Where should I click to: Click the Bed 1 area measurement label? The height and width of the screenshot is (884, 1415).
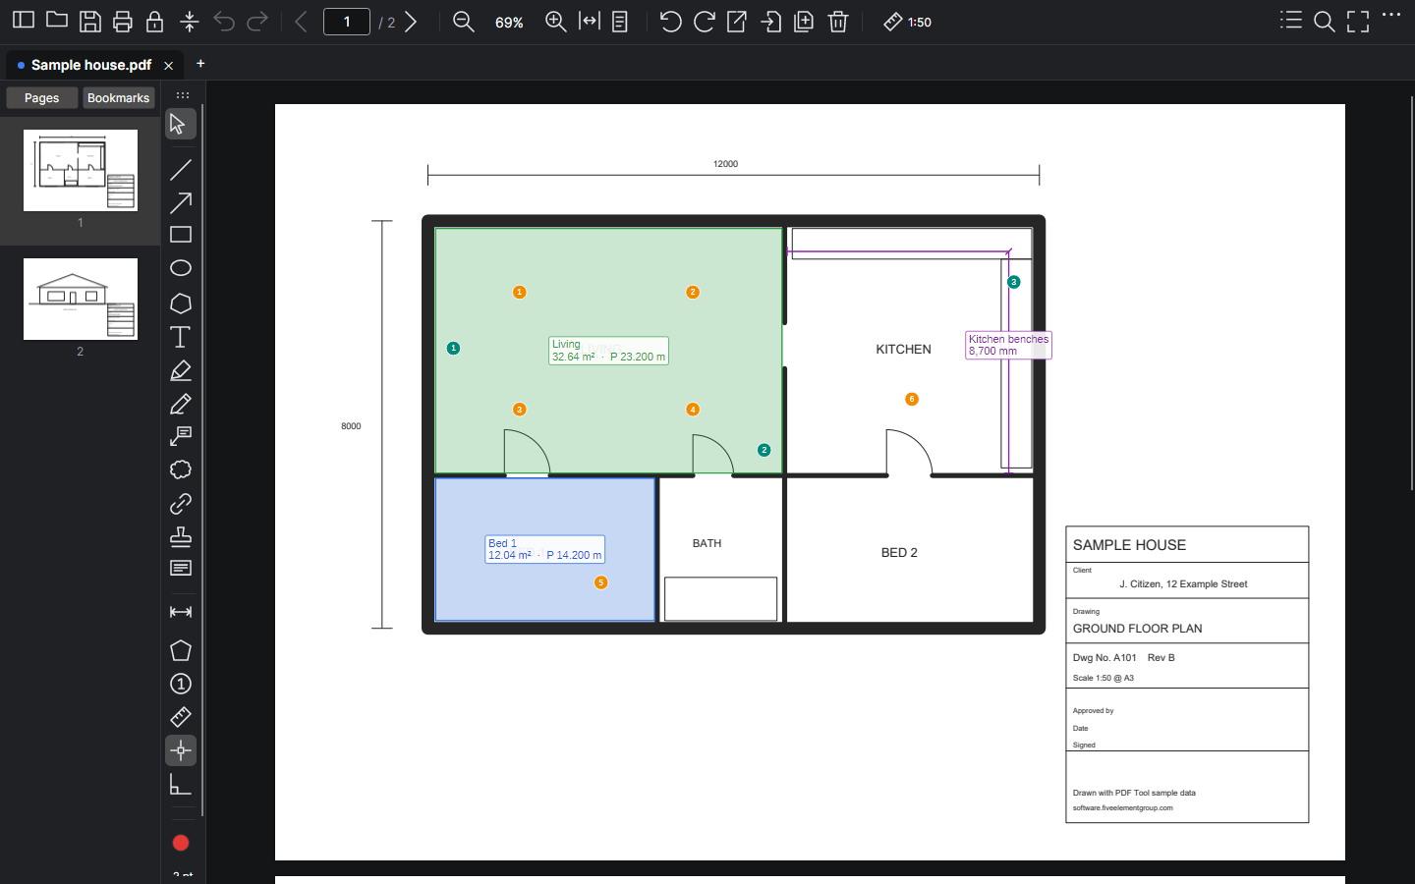545,549
